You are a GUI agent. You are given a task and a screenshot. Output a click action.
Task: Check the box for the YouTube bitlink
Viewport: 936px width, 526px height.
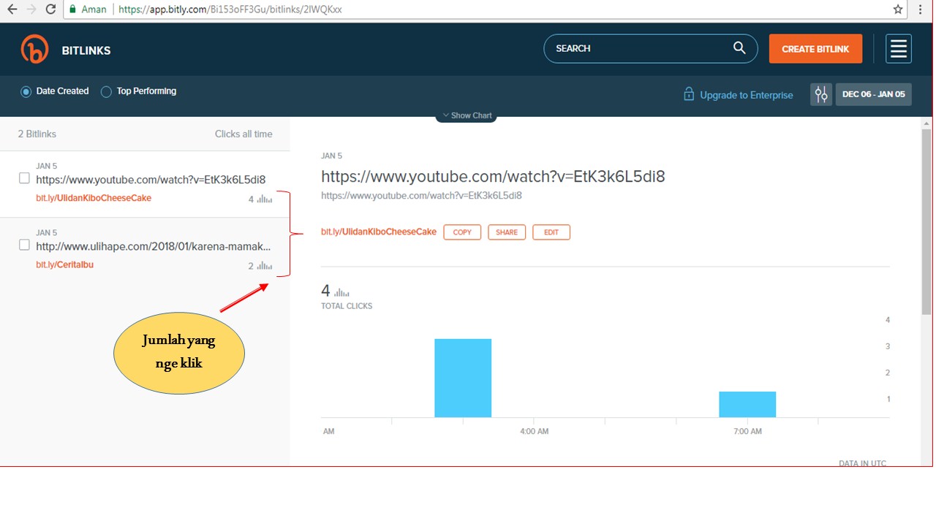tap(24, 178)
